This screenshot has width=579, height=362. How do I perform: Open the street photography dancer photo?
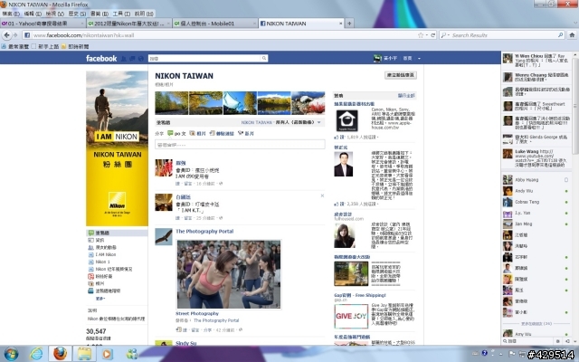229,274
